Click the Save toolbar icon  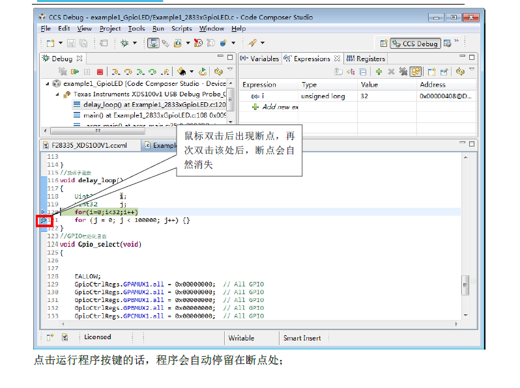(71, 43)
